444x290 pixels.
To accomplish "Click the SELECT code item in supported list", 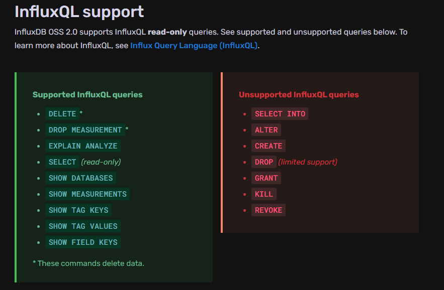I will tap(62, 162).
